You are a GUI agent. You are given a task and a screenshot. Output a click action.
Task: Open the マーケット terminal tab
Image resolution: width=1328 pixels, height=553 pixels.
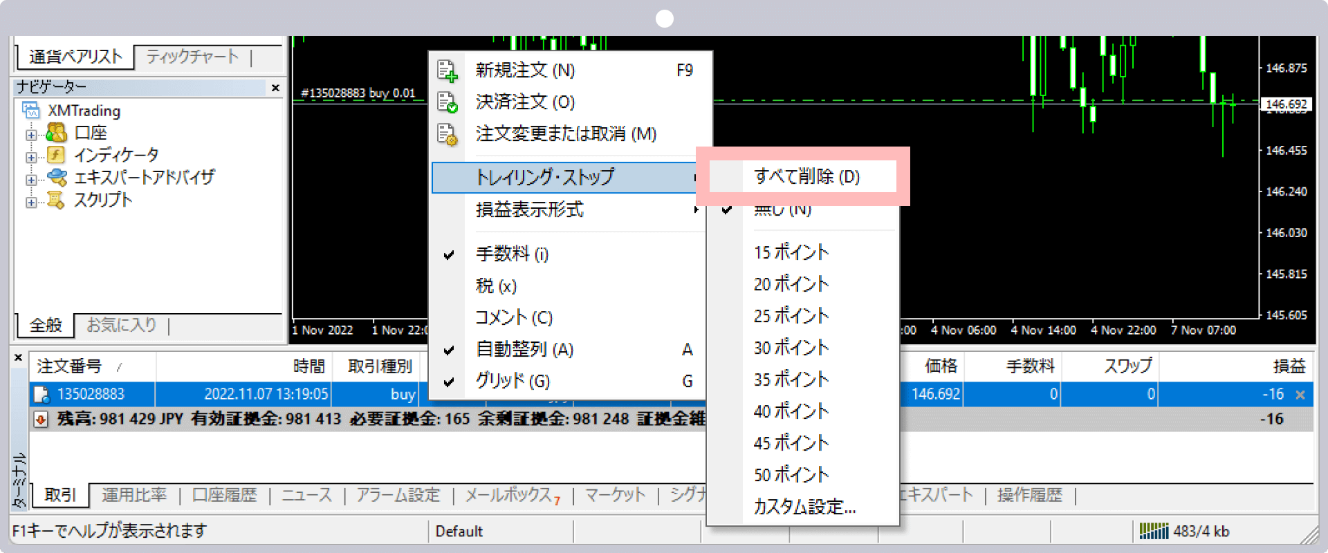coord(615,495)
